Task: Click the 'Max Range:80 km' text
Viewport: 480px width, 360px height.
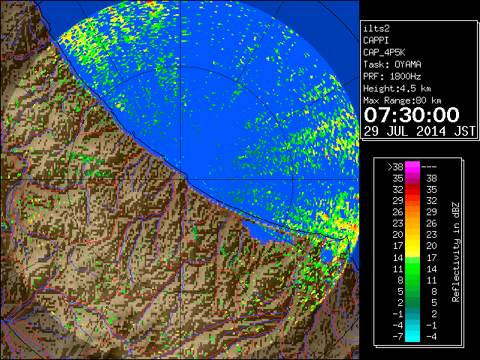Action: click(x=402, y=100)
